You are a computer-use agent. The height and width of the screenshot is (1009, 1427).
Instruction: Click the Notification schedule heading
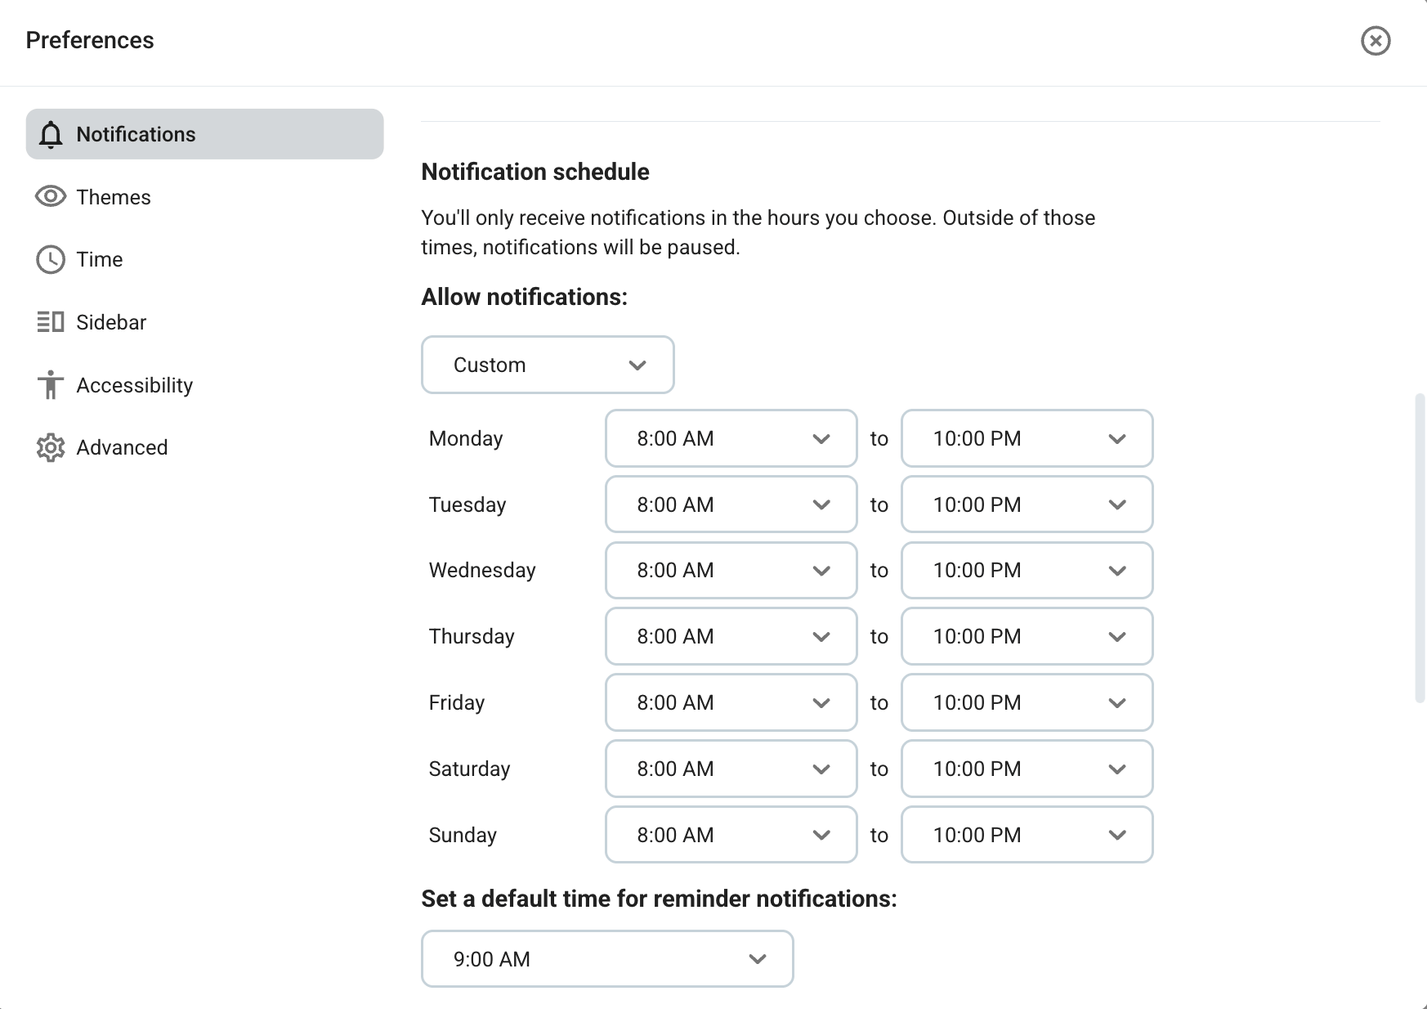coord(535,172)
